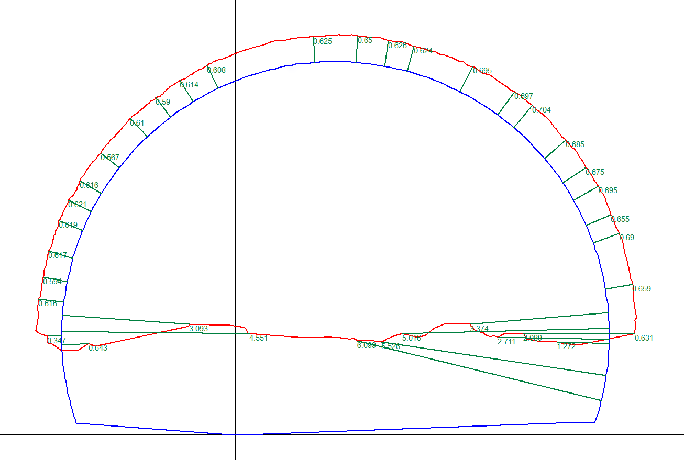The width and height of the screenshot is (684, 460).
Task: Click the 0.59 measurement label
Action: (x=163, y=102)
